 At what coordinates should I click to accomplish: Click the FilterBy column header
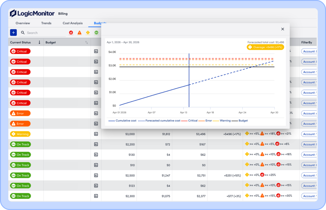(307, 42)
